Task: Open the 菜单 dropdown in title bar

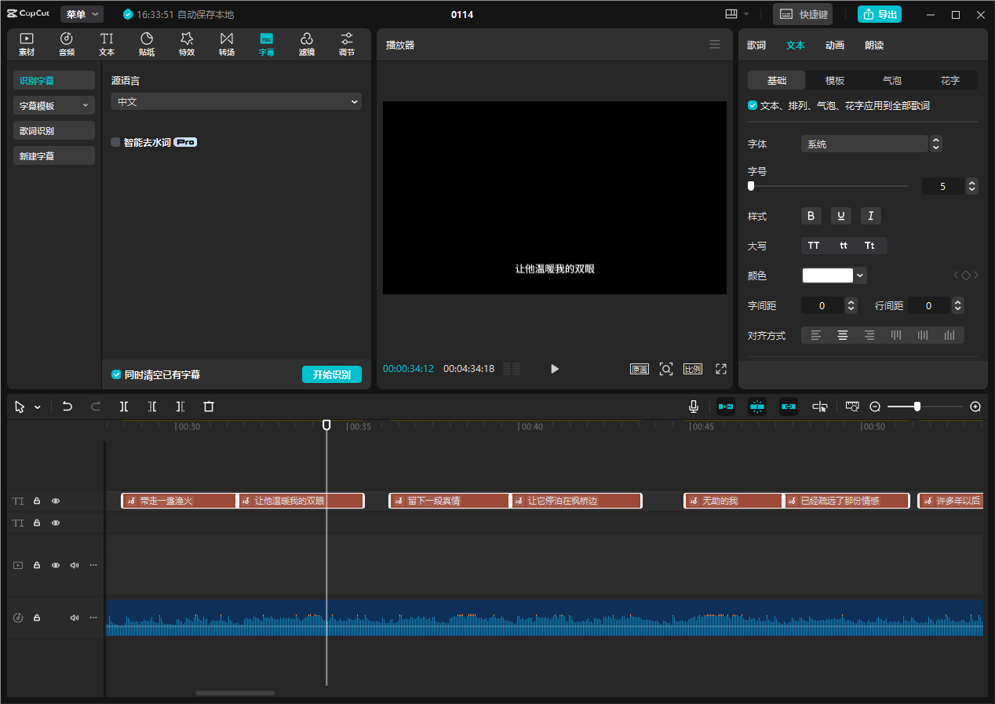Action: [82, 14]
